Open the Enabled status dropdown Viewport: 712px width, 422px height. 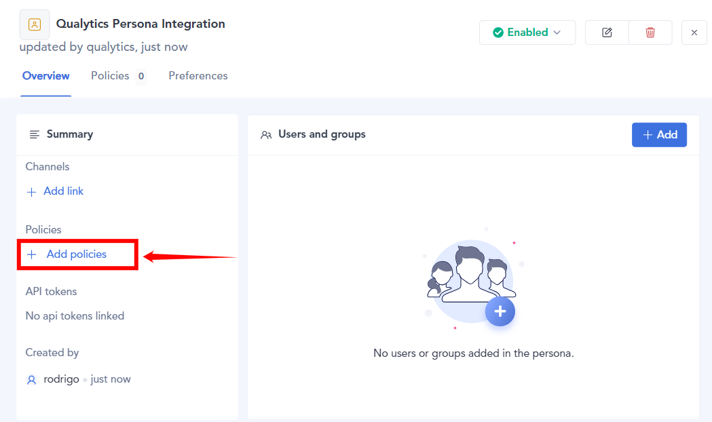(x=527, y=33)
